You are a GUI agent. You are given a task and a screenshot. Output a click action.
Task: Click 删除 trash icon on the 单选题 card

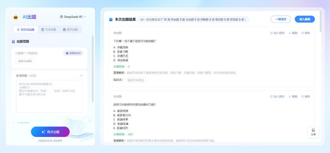(x=302, y=33)
